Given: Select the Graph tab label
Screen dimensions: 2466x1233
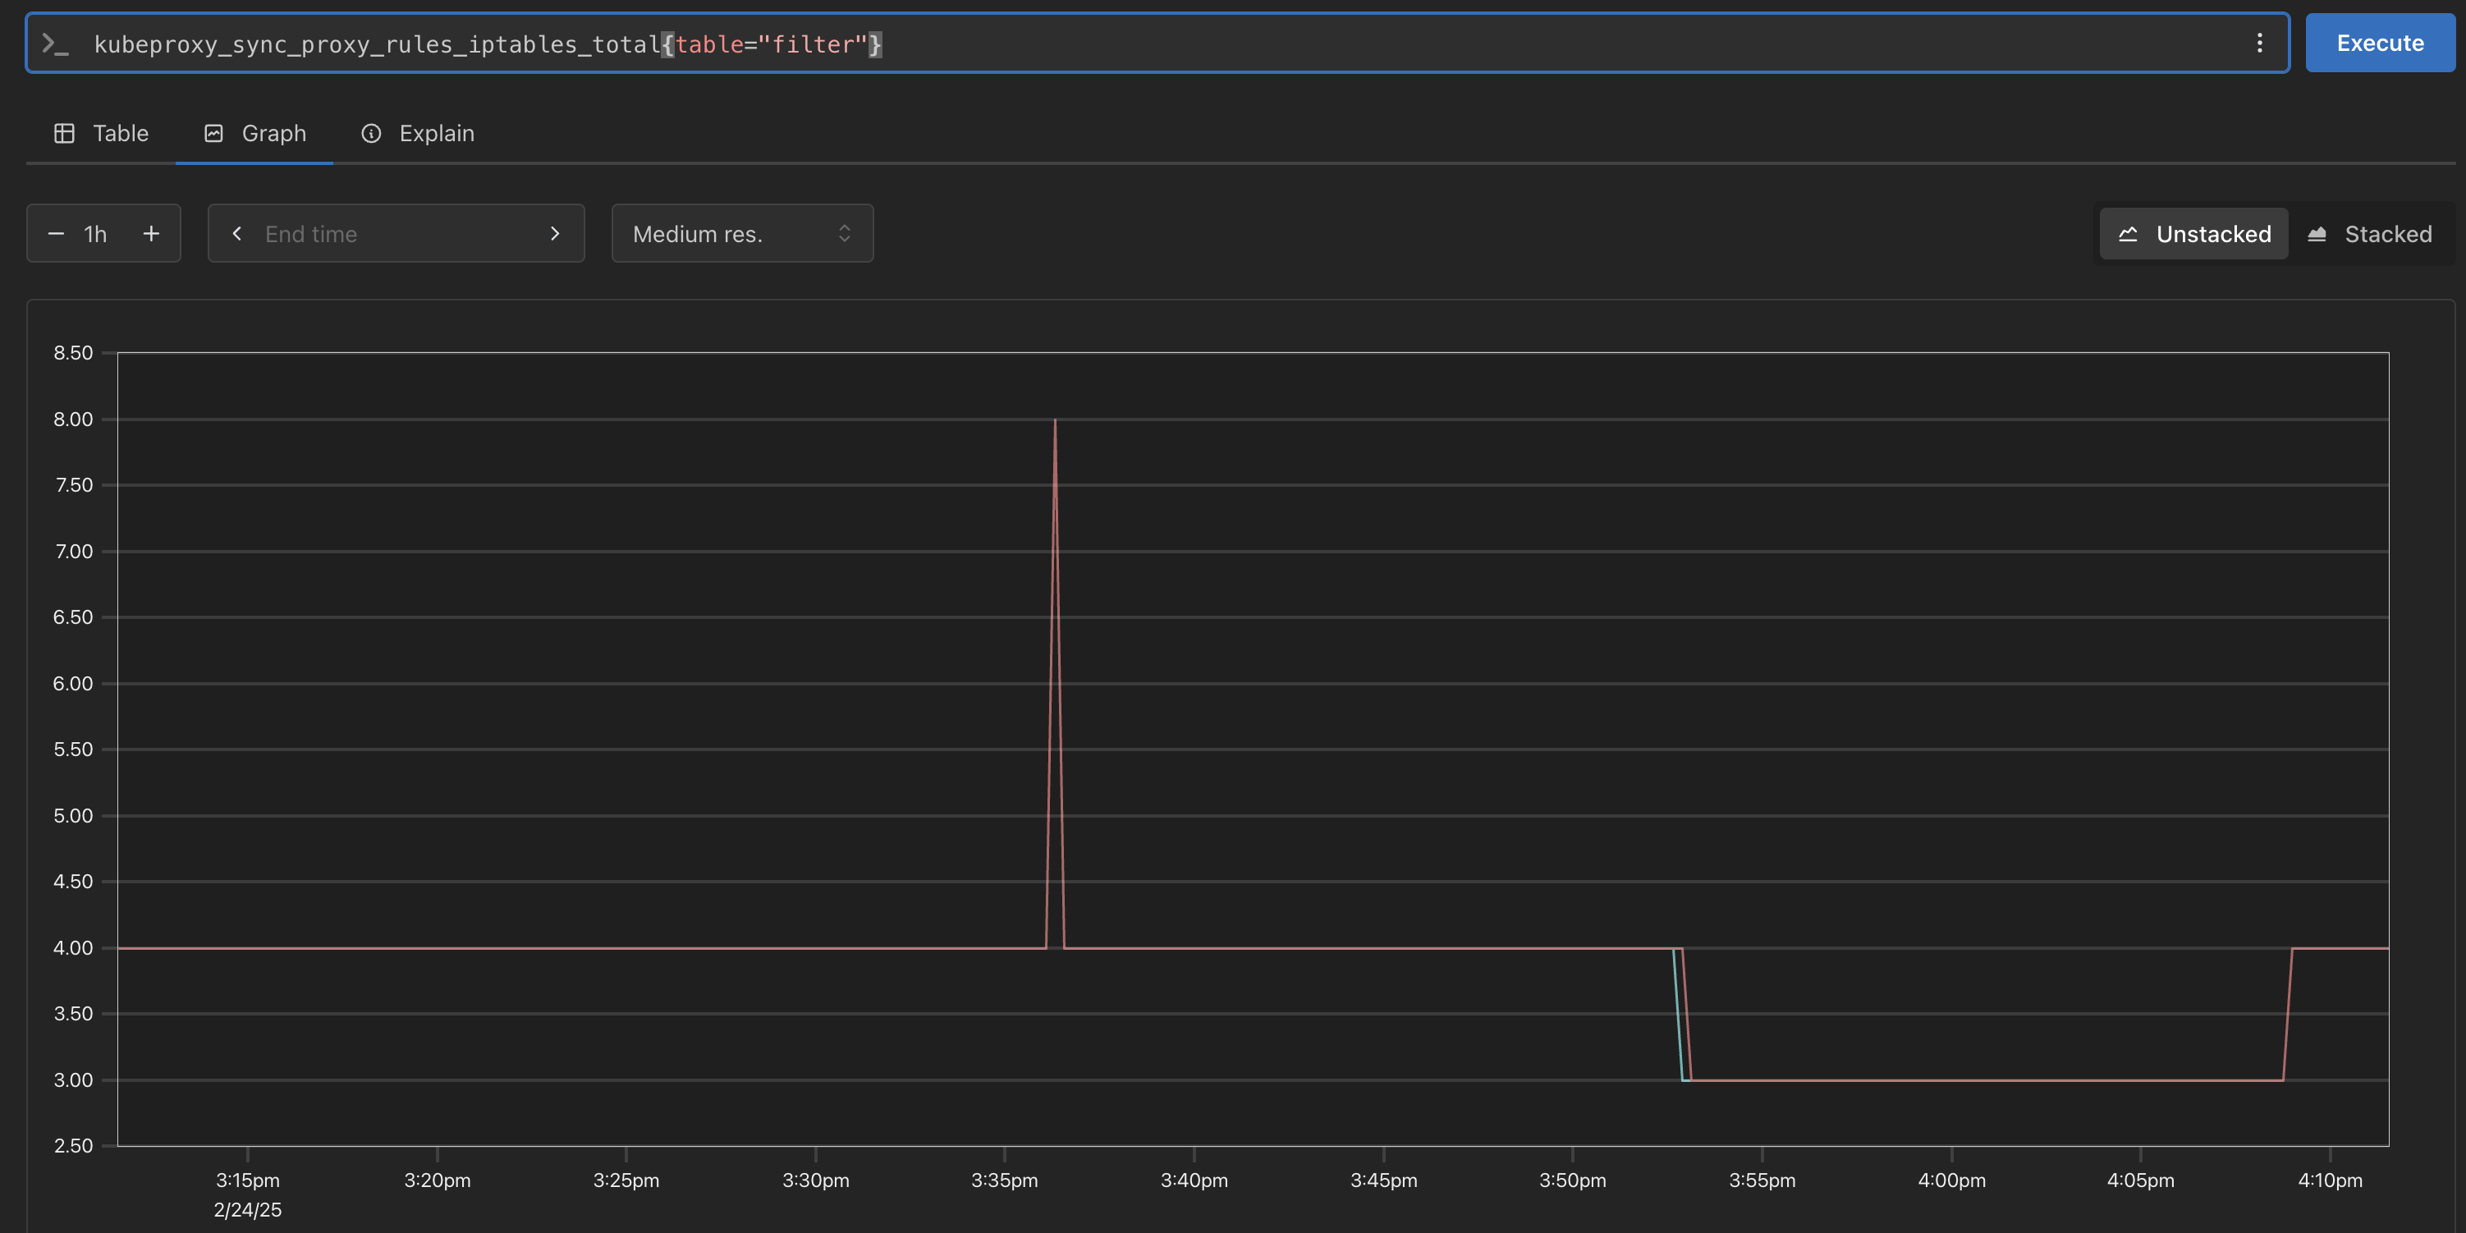Looking at the screenshot, I should click(x=274, y=133).
